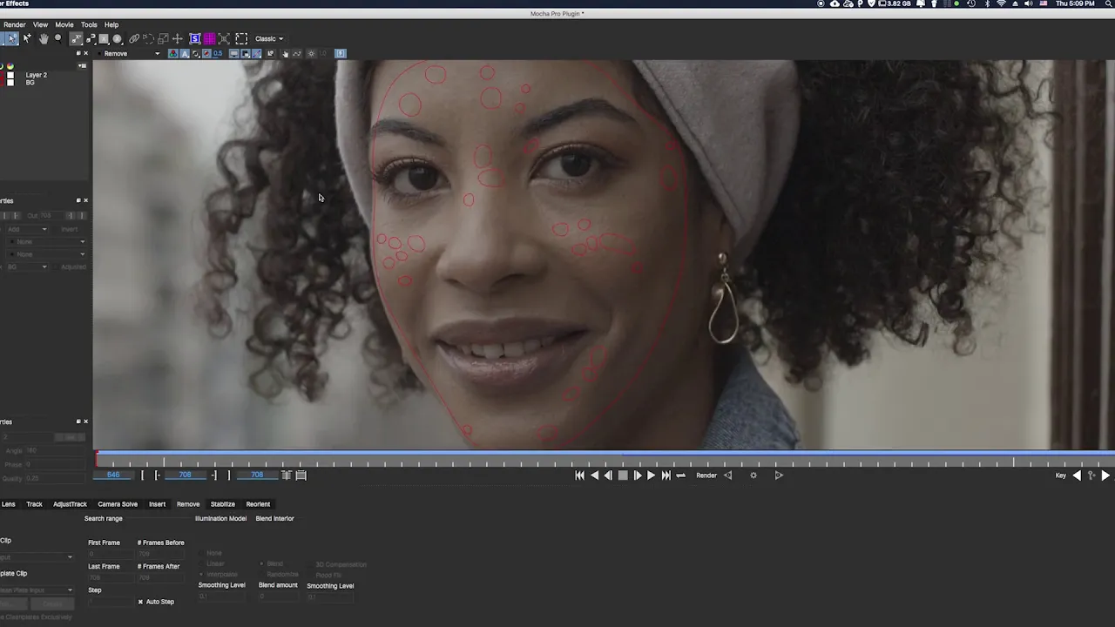Switch to the AdjustTrack tab

pos(70,504)
